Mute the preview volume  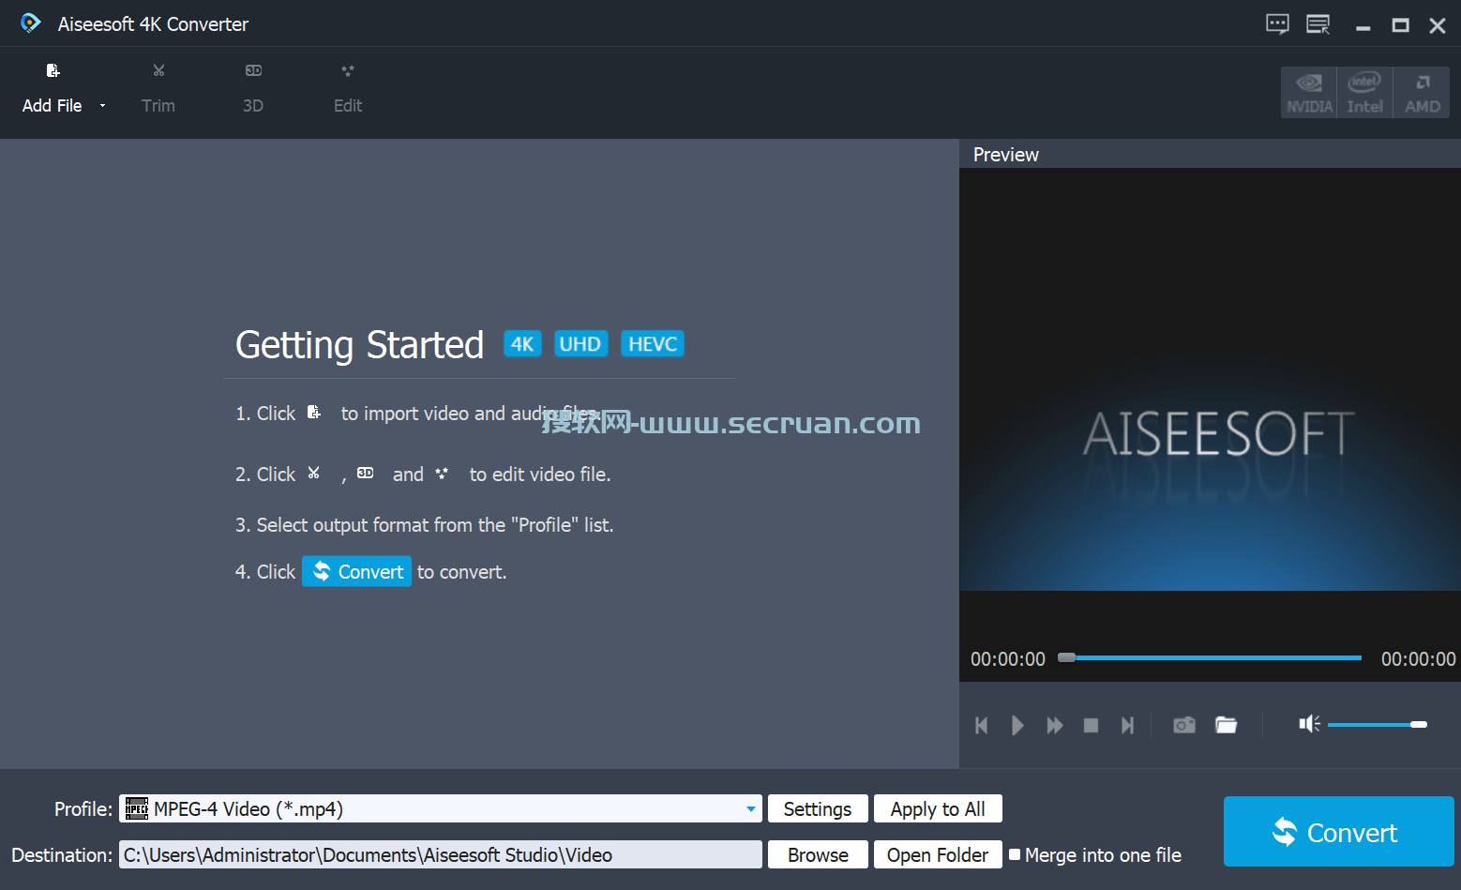(x=1309, y=724)
